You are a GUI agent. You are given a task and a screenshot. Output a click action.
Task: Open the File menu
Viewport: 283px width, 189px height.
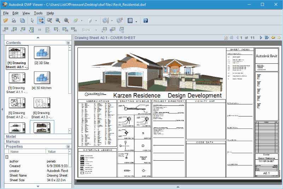click(6, 13)
